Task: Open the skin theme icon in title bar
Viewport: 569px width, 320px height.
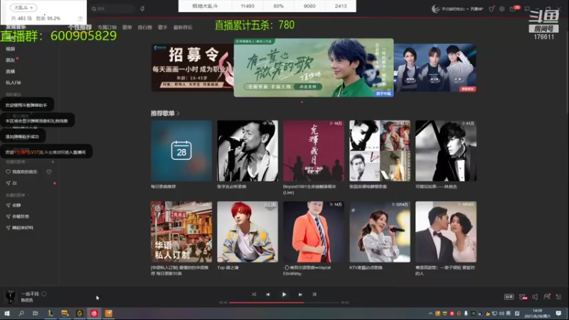Action: click(491, 9)
